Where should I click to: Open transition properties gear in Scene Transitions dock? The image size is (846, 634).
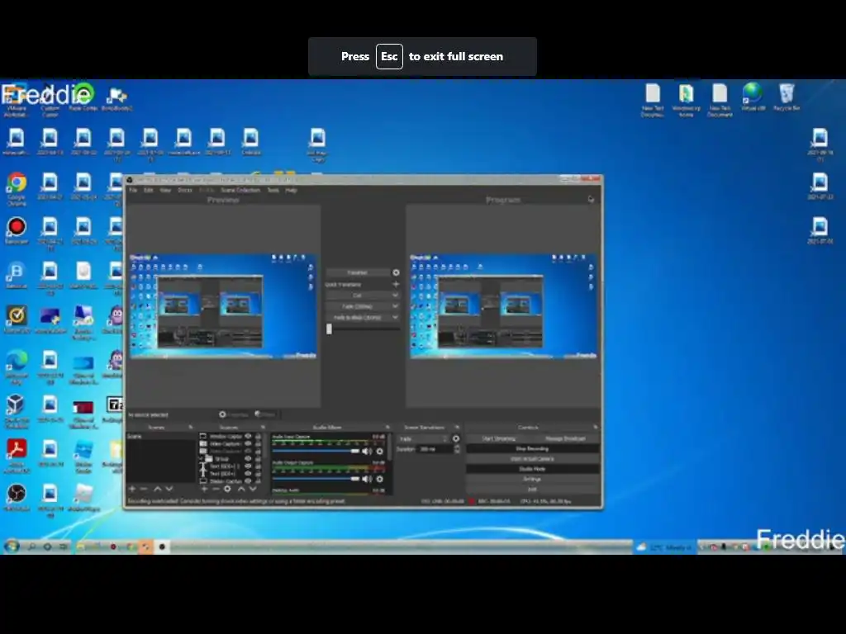point(456,439)
